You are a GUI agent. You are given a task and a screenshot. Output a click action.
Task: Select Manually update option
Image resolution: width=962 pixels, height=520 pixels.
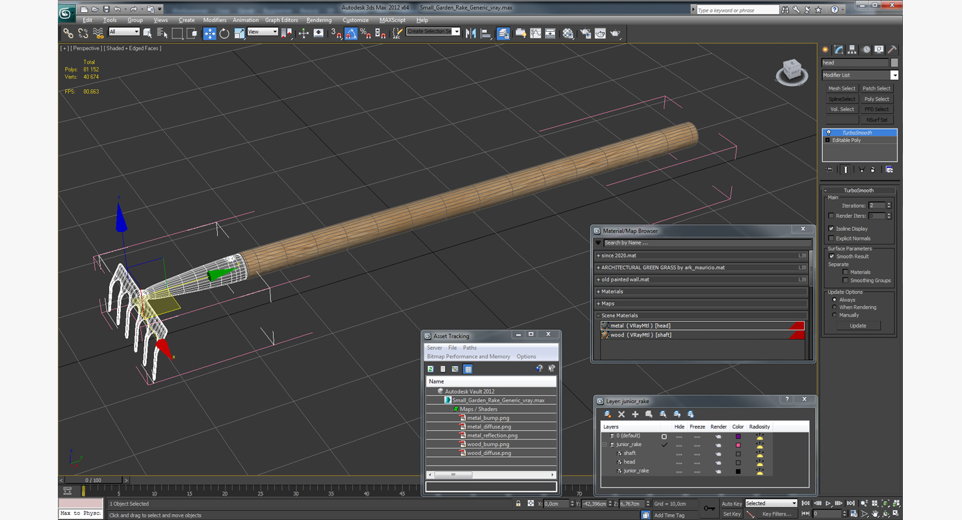835,315
